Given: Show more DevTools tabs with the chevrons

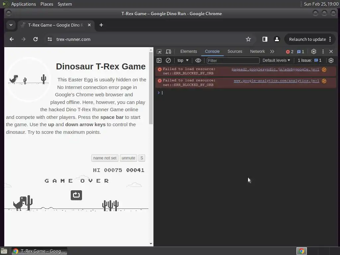Looking at the screenshot, I should (272, 51).
